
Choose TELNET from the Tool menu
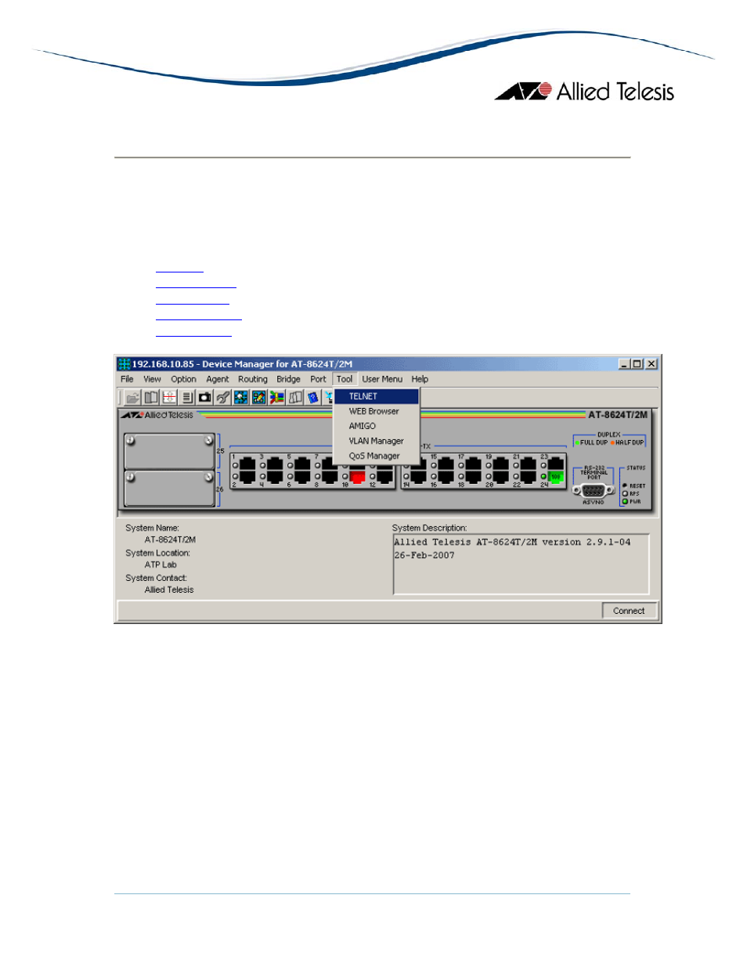(x=377, y=396)
